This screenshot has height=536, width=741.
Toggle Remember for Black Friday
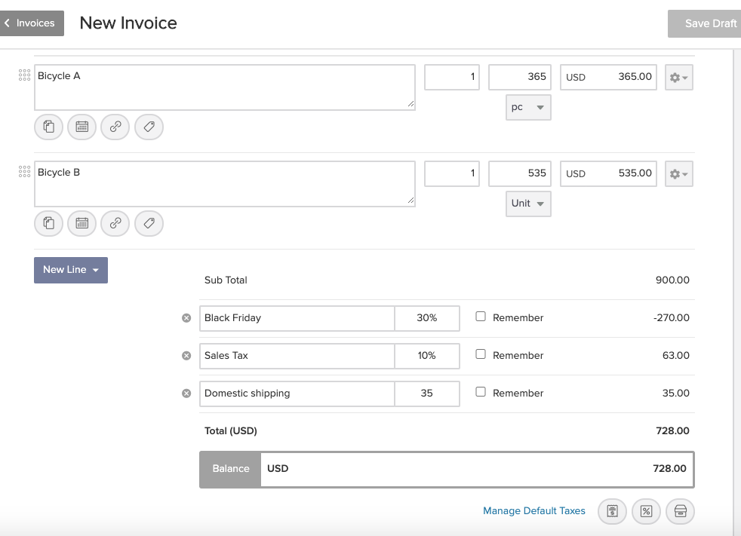pyautogui.click(x=481, y=317)
